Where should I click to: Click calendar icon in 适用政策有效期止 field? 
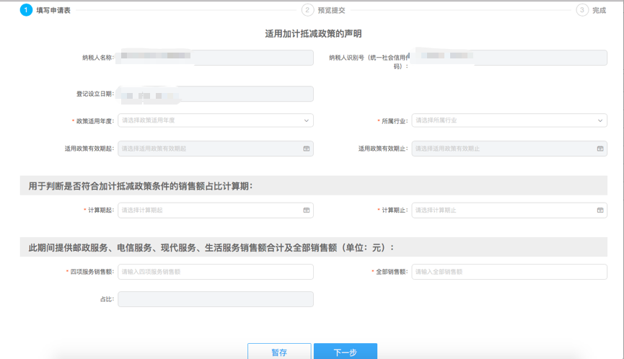[x=599, y=149]
